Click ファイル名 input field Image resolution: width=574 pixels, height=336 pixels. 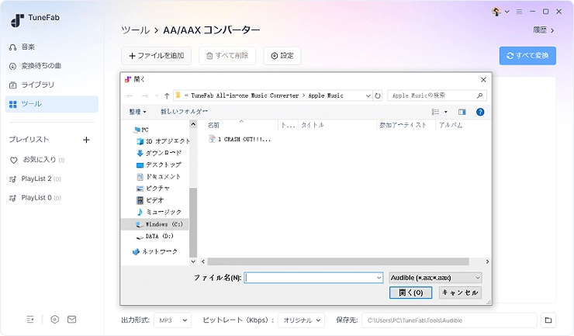313,278
